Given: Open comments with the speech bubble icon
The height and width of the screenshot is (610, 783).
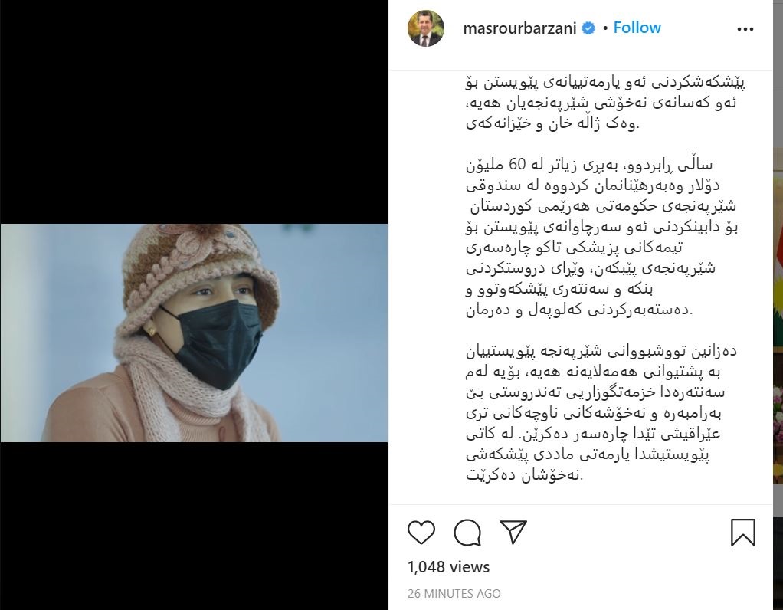Looking at the screenshot, I should tap(467, 532).
